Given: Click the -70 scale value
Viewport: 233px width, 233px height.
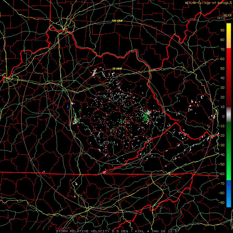Looking at the screenshot, I should pos(221,184).
